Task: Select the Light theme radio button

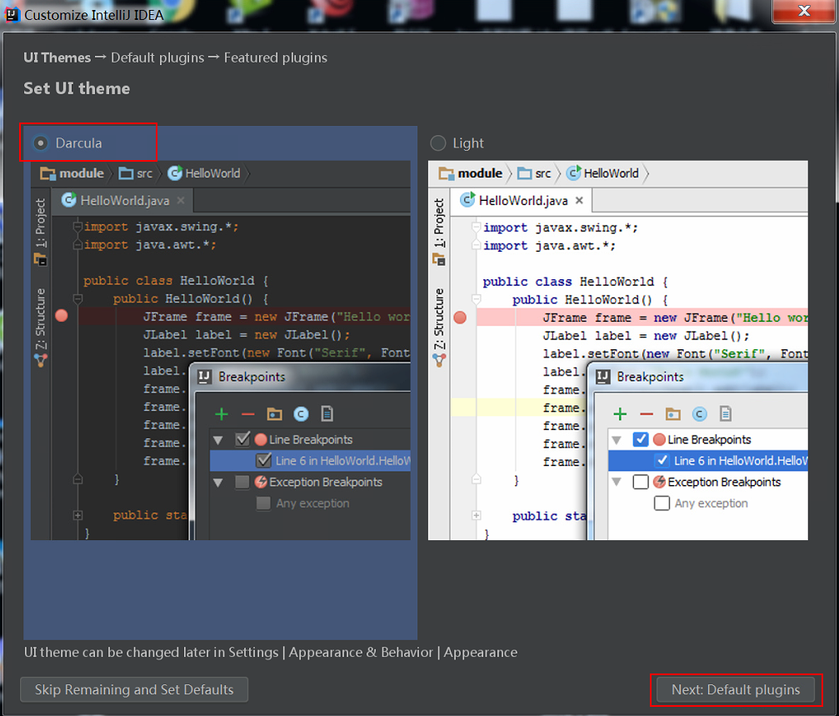Action: coord(437,143)
